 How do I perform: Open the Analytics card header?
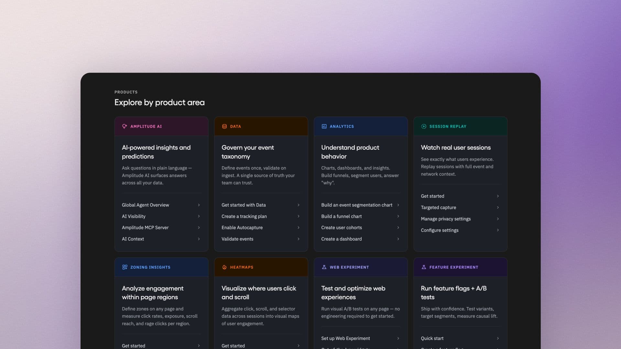361,126
